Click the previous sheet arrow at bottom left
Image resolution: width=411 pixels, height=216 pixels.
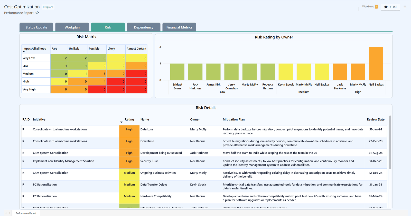[x=6, y=213]
